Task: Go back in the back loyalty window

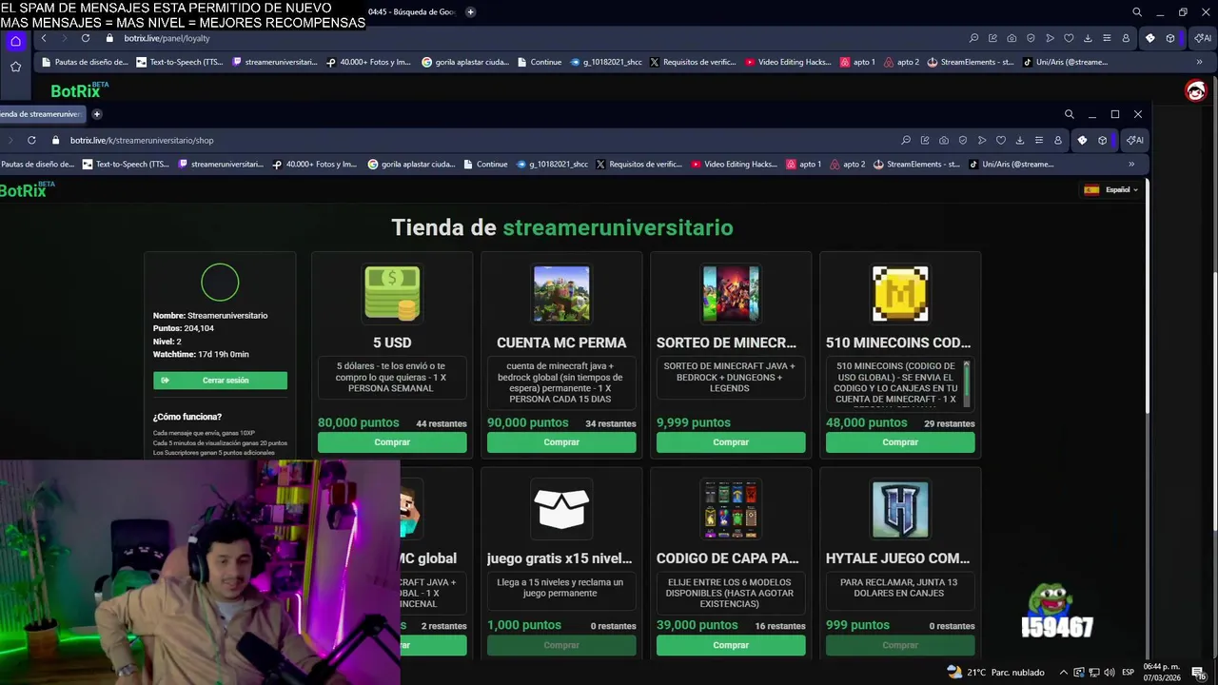Action: tap(44, 38)
